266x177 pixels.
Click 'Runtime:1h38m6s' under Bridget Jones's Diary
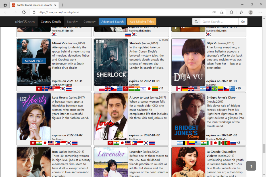(216, 139)
